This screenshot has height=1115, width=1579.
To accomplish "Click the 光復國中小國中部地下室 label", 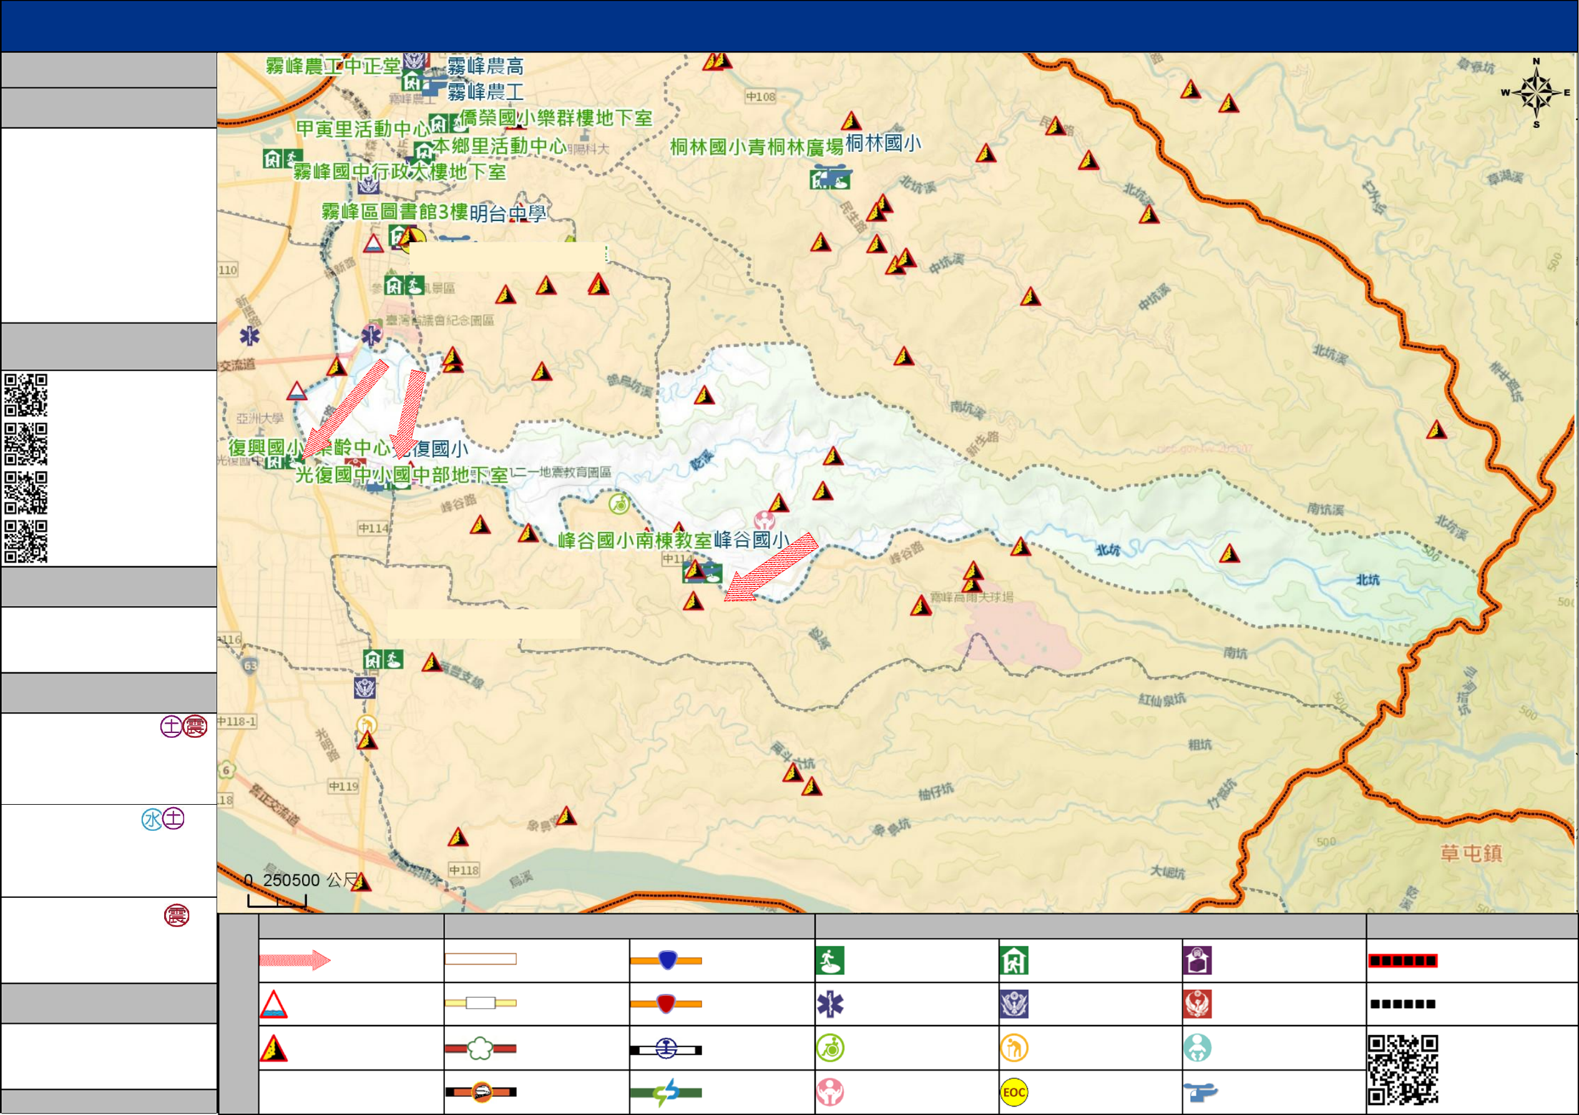I will coord(402,474).
